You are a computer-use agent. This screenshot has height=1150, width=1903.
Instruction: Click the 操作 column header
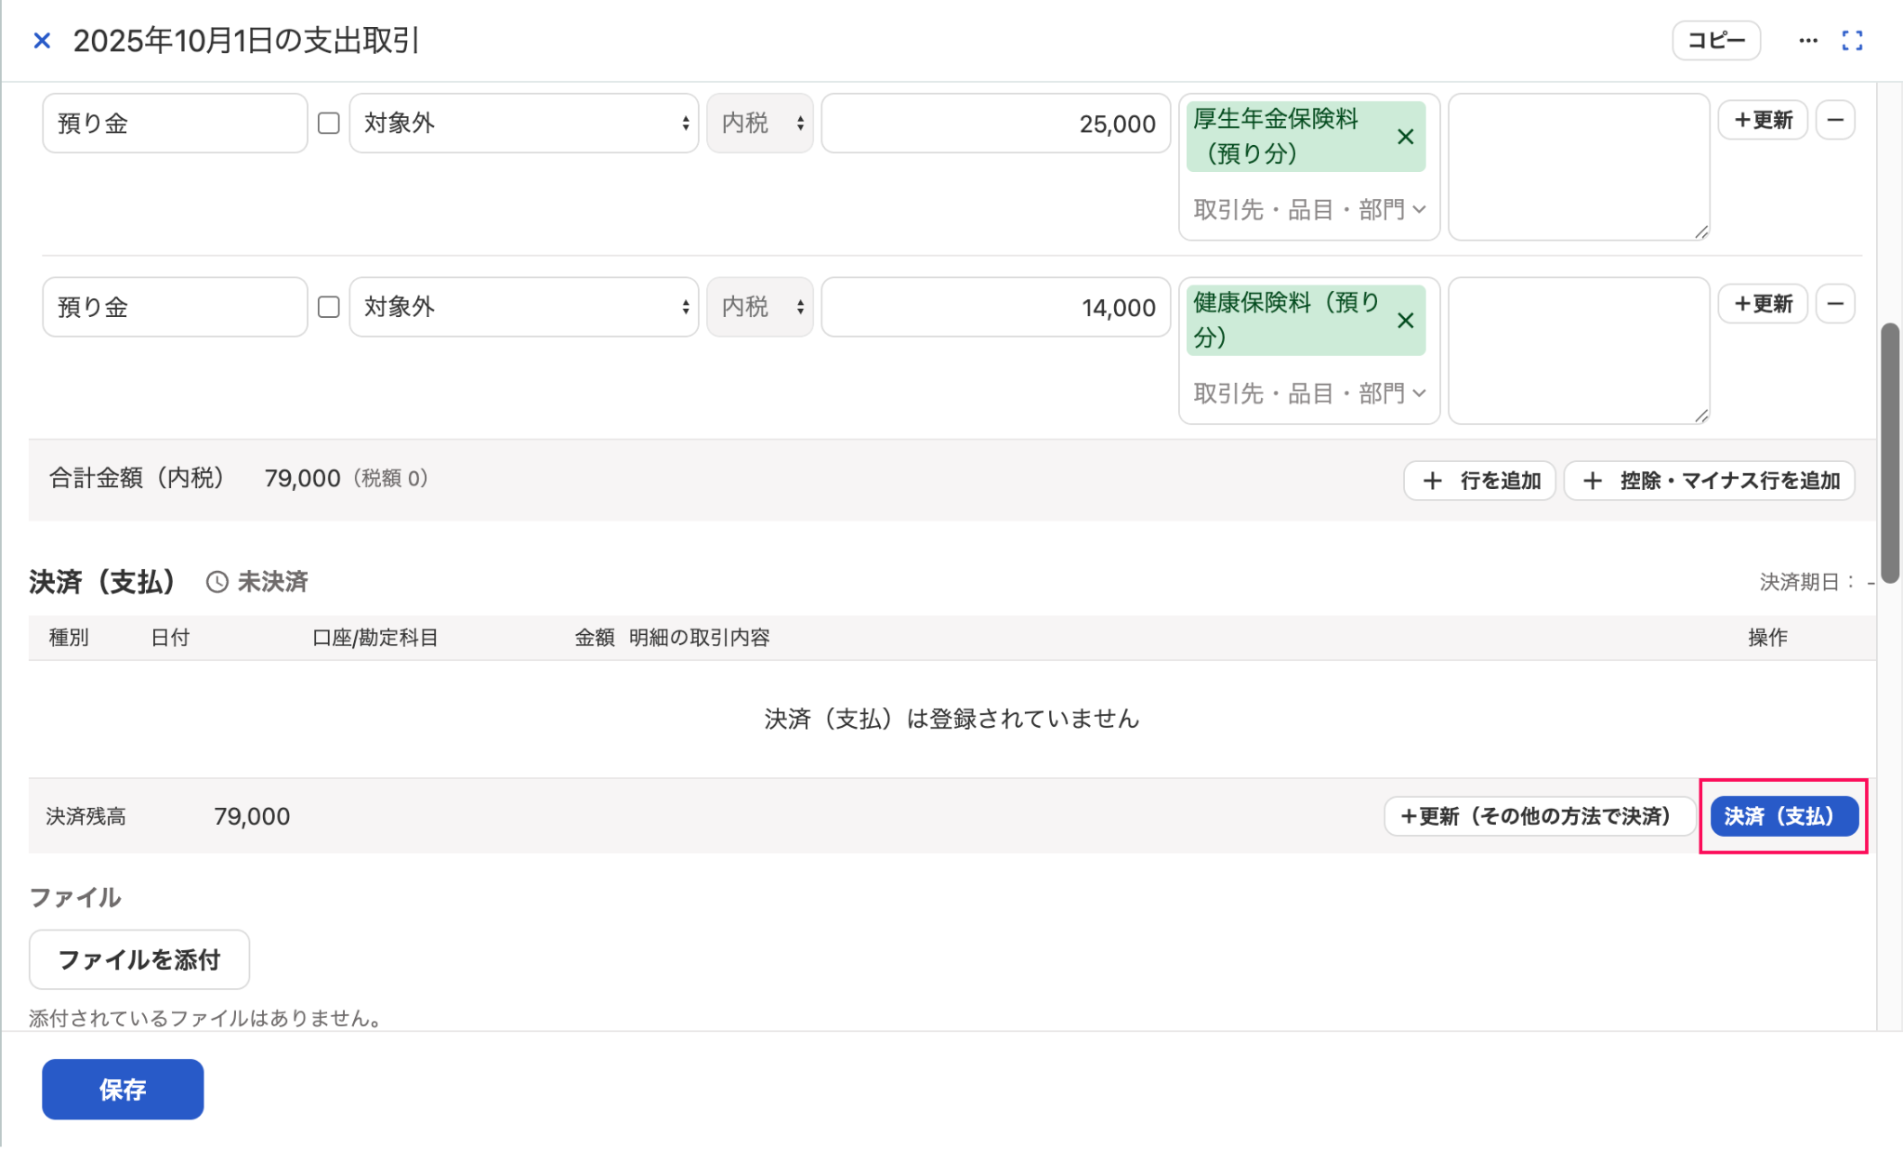pos(1767,638)
